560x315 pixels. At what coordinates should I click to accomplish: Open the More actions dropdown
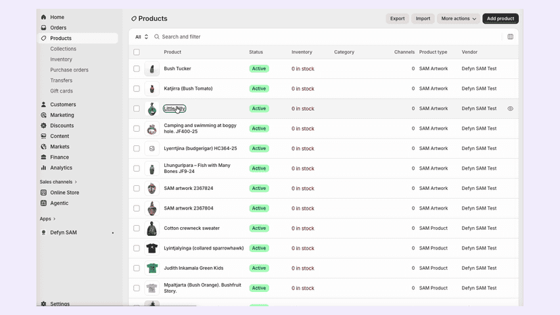(x=459, y=18)
